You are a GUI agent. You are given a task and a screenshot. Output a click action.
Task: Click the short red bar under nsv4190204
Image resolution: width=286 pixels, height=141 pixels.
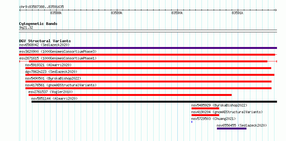point(205,115)
